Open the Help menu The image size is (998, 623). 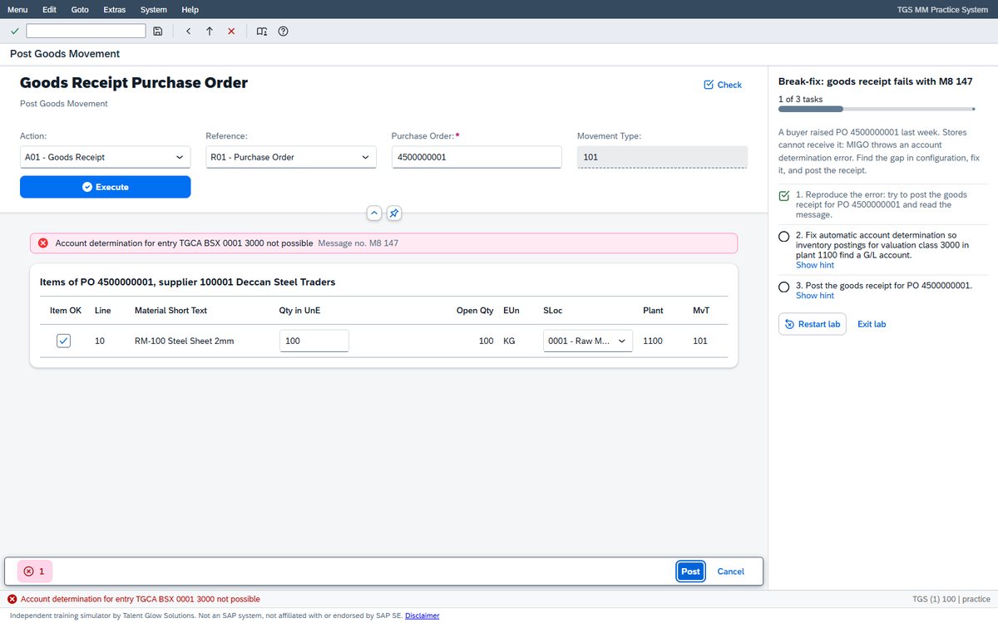(190, 9)
